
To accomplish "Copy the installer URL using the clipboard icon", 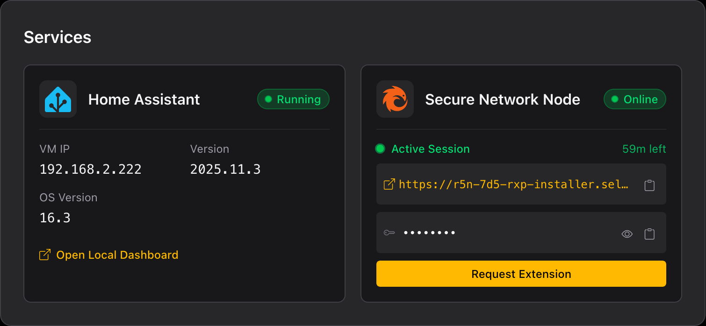I will pos(649,184).
